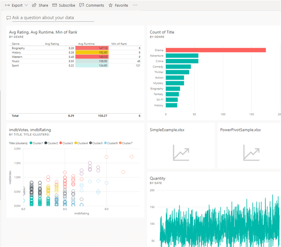Click the Share icon in toolbar

[34, 5]
